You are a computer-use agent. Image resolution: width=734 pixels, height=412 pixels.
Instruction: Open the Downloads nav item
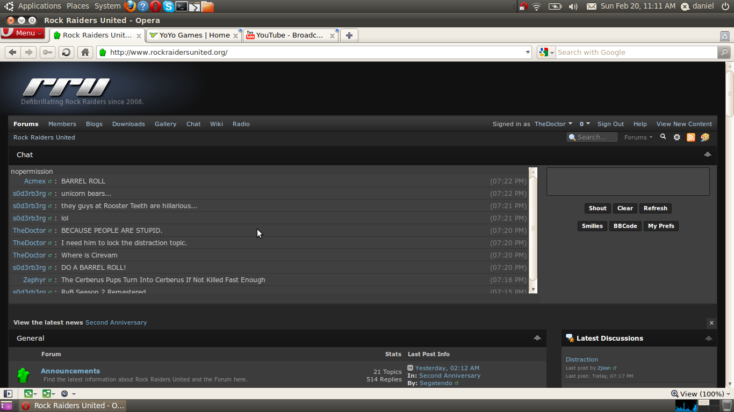click(128, 124)
